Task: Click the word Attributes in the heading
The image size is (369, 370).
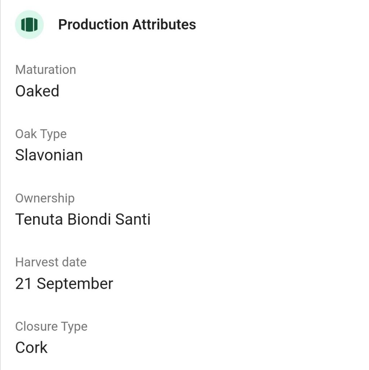Action: [x=164, y=25]
